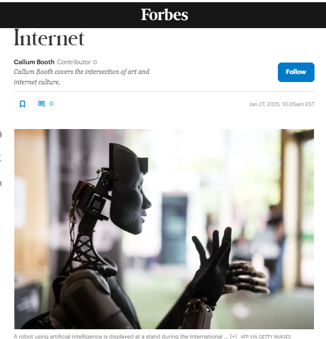Viewport: 326px width, 339px height.
Task: Share via the partially visible X icon
Action: [x=1, y=158]
